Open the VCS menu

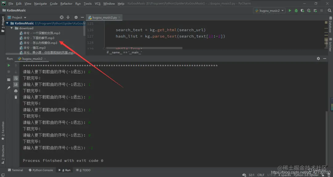[97, 4]
